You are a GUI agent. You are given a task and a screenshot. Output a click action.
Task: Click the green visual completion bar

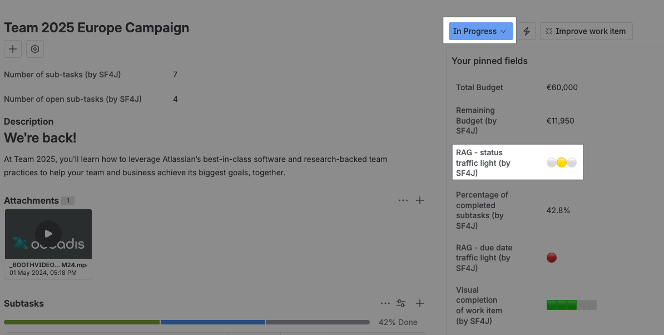[x=562, y=305]
